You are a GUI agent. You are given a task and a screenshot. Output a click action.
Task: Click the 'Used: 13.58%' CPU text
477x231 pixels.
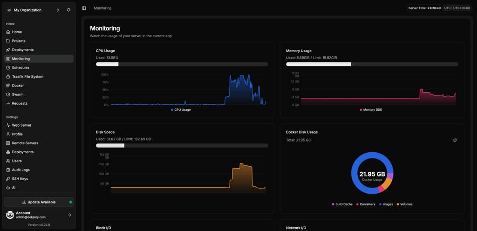point(107,58)
